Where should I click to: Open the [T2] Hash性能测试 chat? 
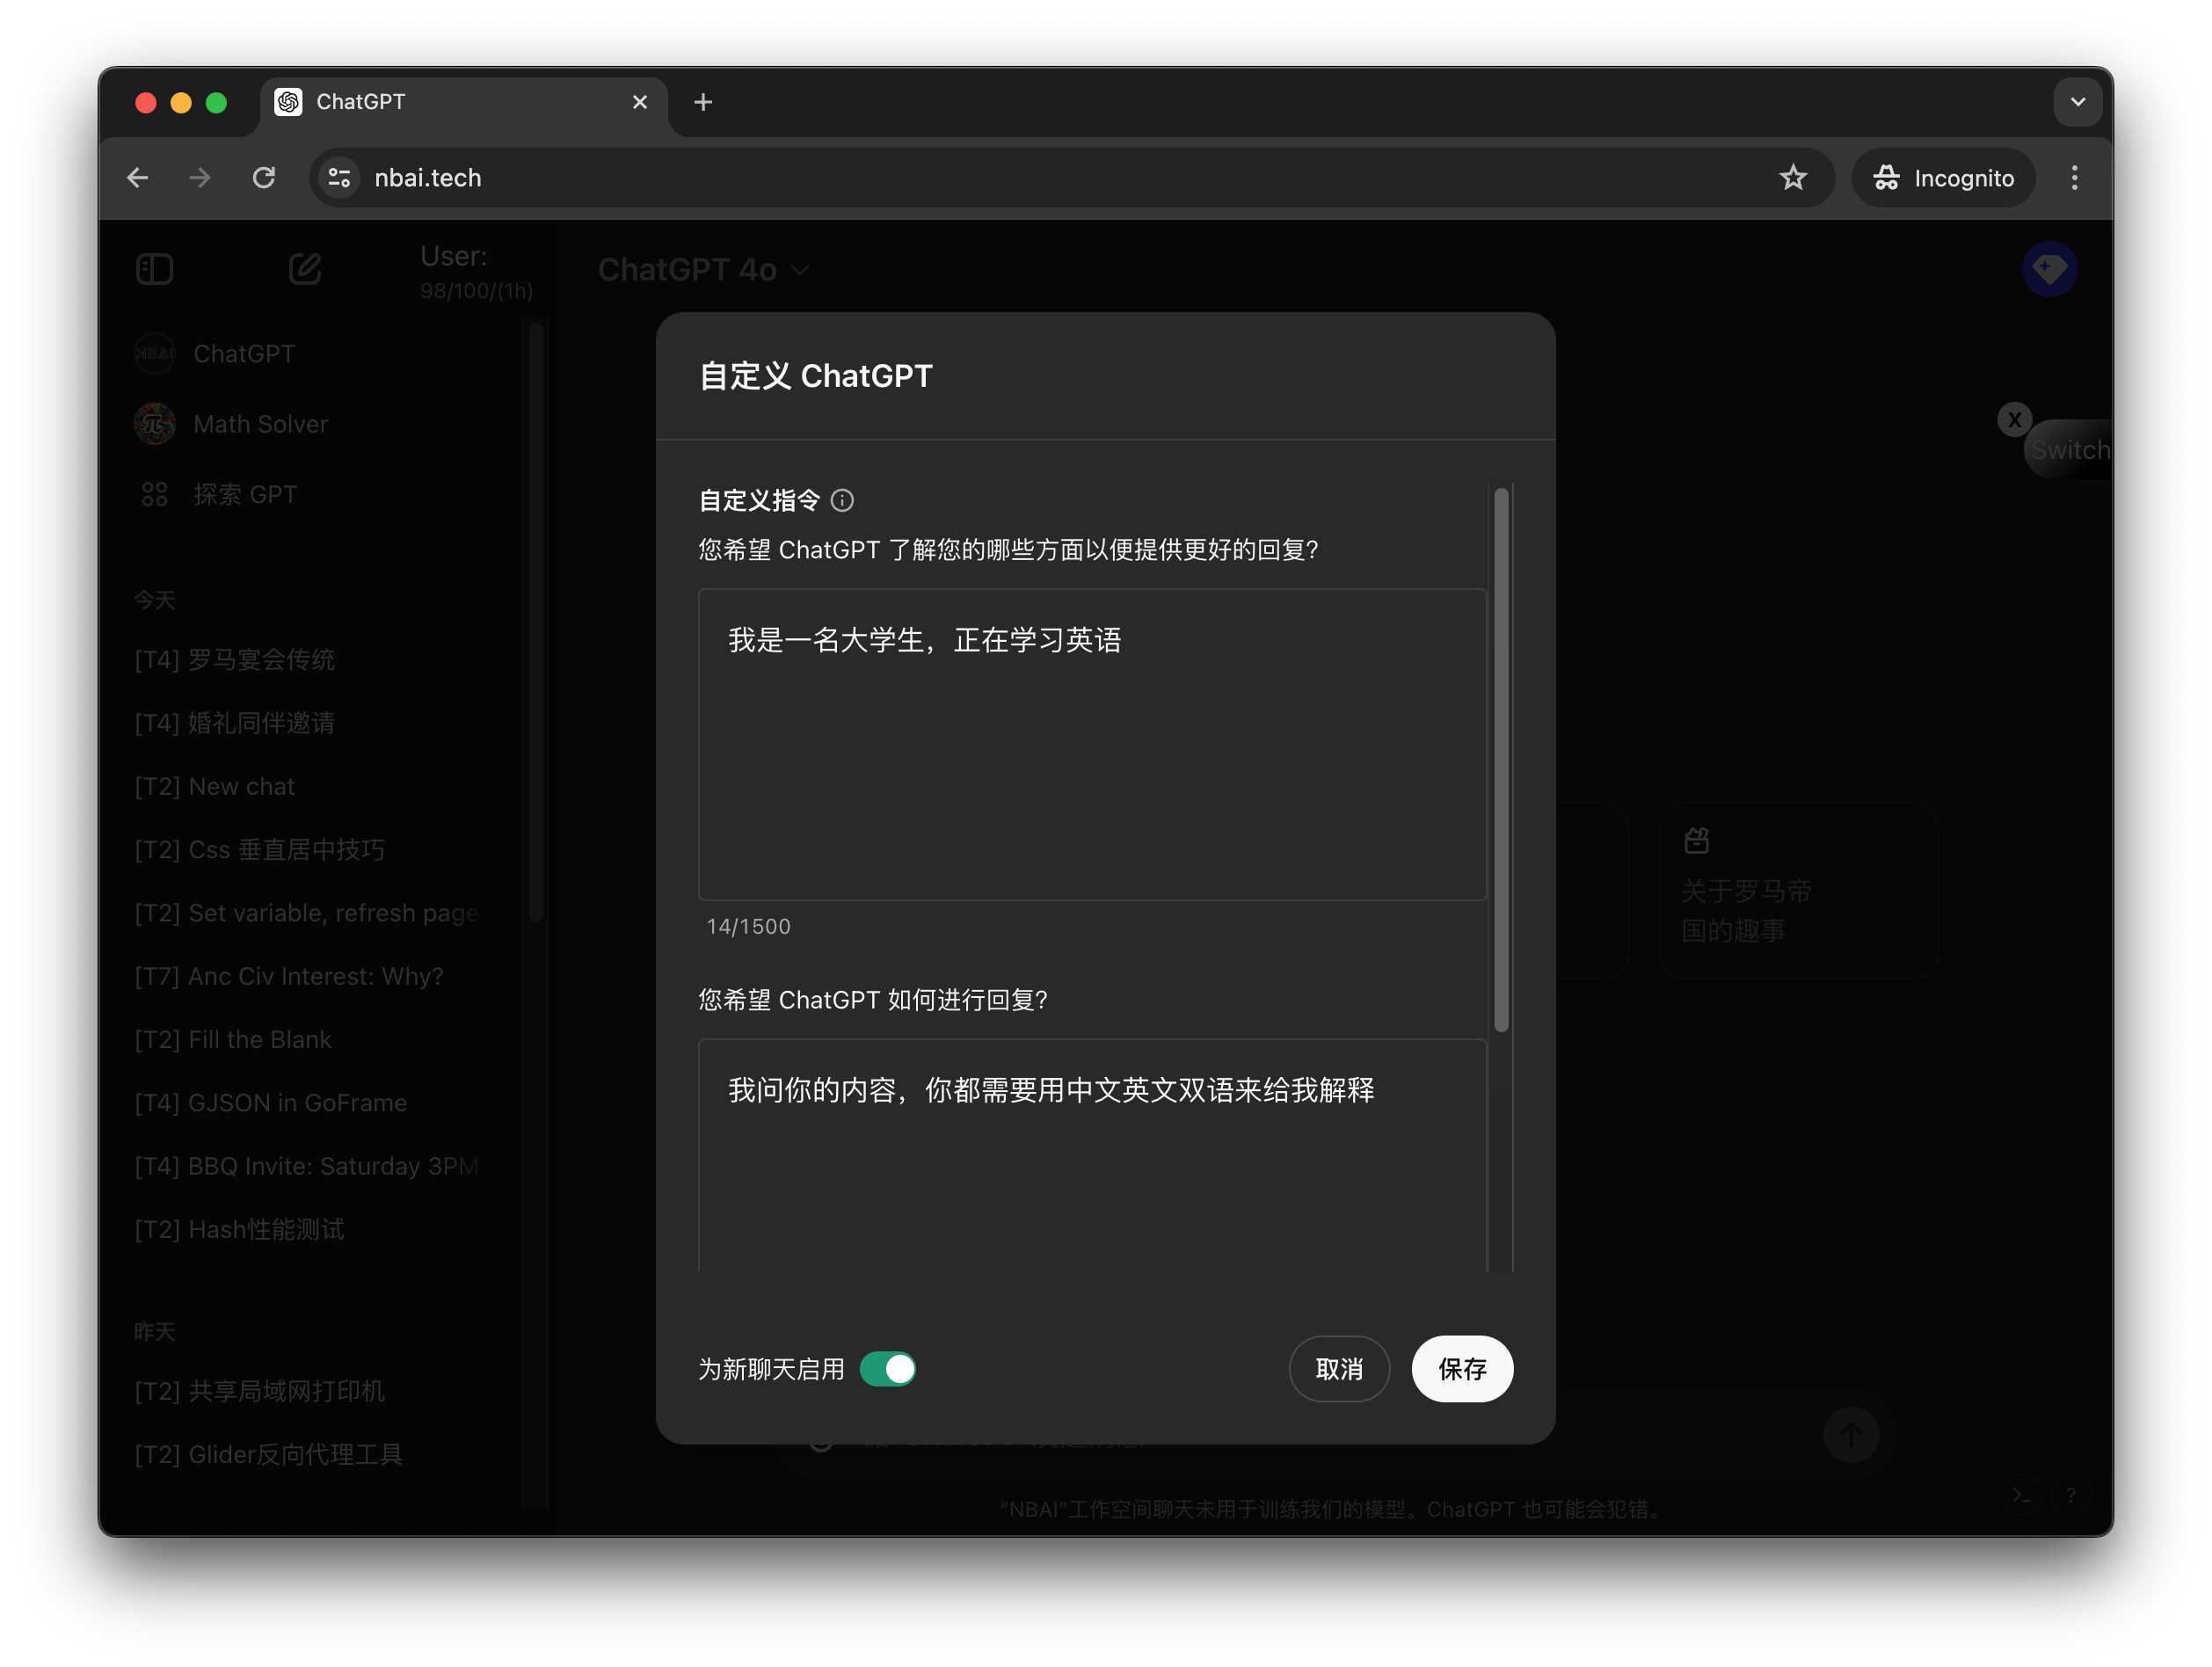(239, 1229)
